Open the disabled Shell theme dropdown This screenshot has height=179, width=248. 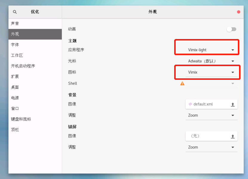pos(212,83)
